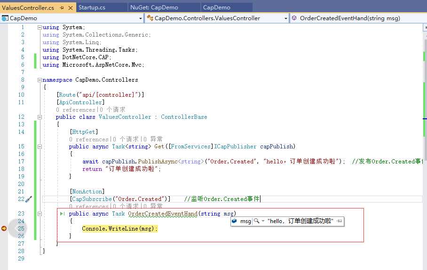Image resolution: width=427 pixels, height=270 pixels.
Task: Click the using DotNetCore.CAP line
Action: point(77,57)
